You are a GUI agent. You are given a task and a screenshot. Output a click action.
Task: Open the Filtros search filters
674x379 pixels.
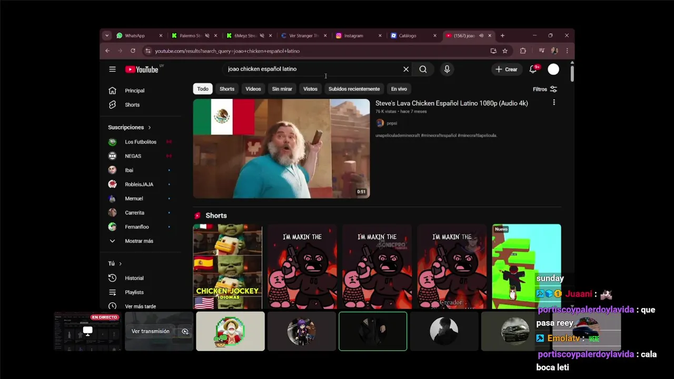545,89
